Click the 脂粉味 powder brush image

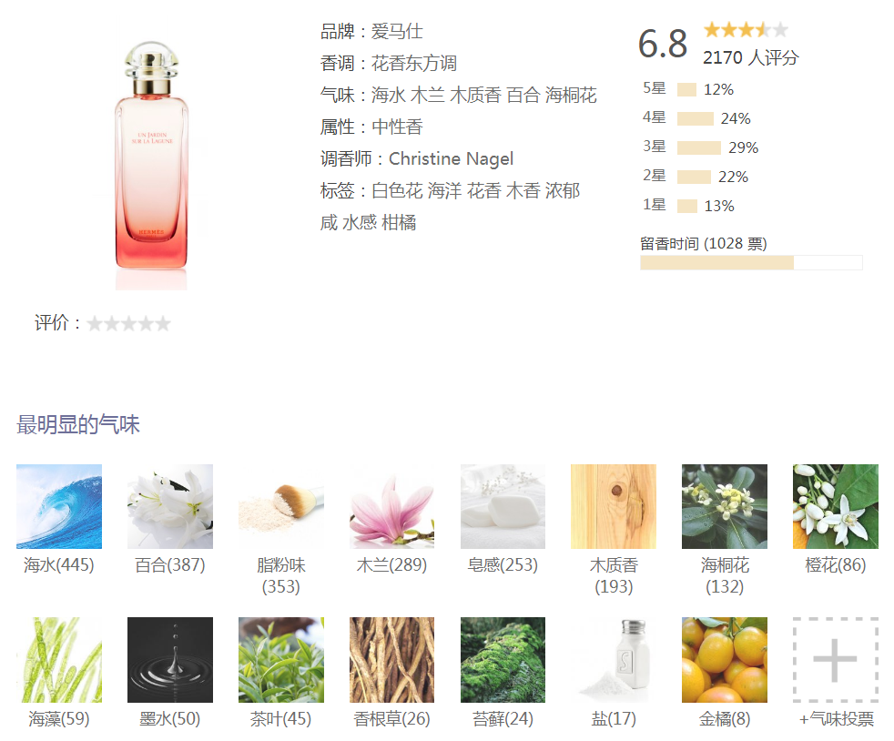[281, 506]
